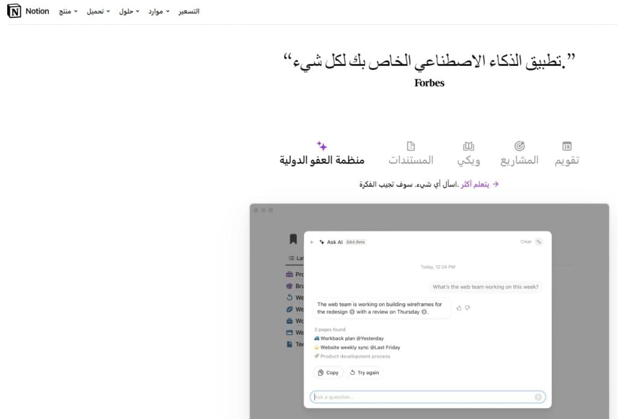Click the thumbs down icon
Viewport: 618px width, 419px height.
point(467,308)
